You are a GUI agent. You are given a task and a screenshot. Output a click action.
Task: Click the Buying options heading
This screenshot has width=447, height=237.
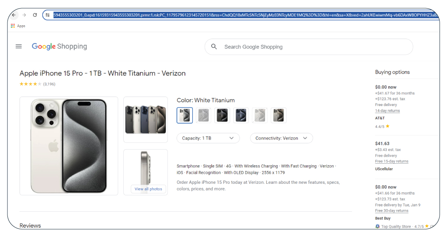392,72
